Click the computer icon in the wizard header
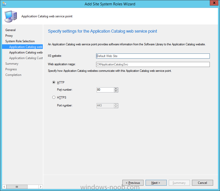This screenshot has width=220, height=191. (x=11, y=16)
